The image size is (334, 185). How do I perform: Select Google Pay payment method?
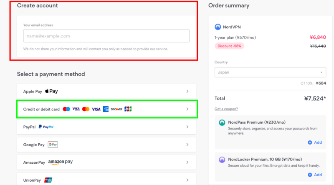pyautogui.click(x=106, y=145)
